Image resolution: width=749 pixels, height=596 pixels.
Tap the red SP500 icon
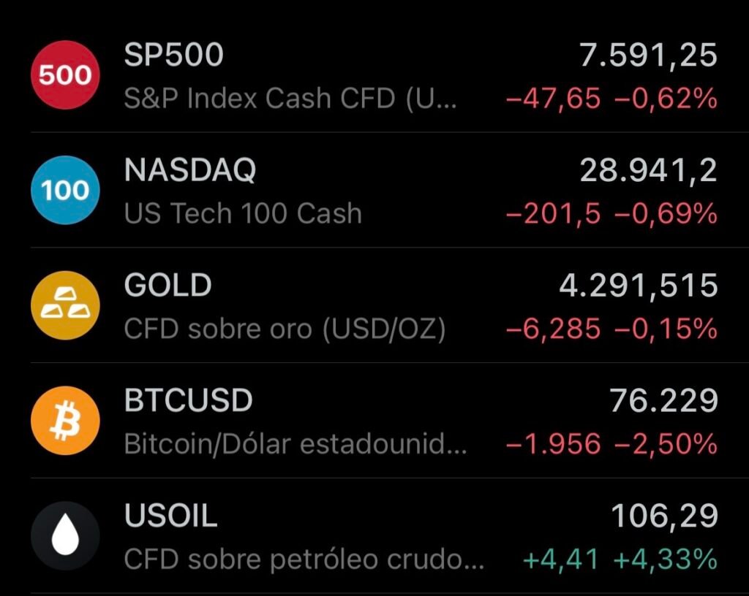tap(65, 74)
